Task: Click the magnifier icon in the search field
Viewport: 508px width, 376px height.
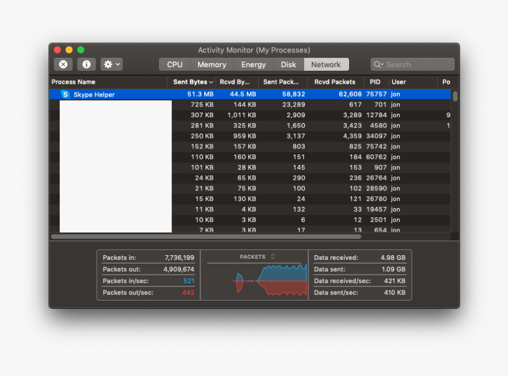Action: tap(378, 64)
